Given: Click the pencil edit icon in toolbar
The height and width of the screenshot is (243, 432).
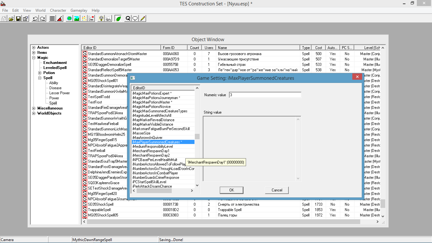Looking at the screenshot, I should [x=143, y=18].
